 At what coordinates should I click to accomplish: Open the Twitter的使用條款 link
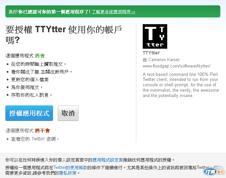point(70,168)
